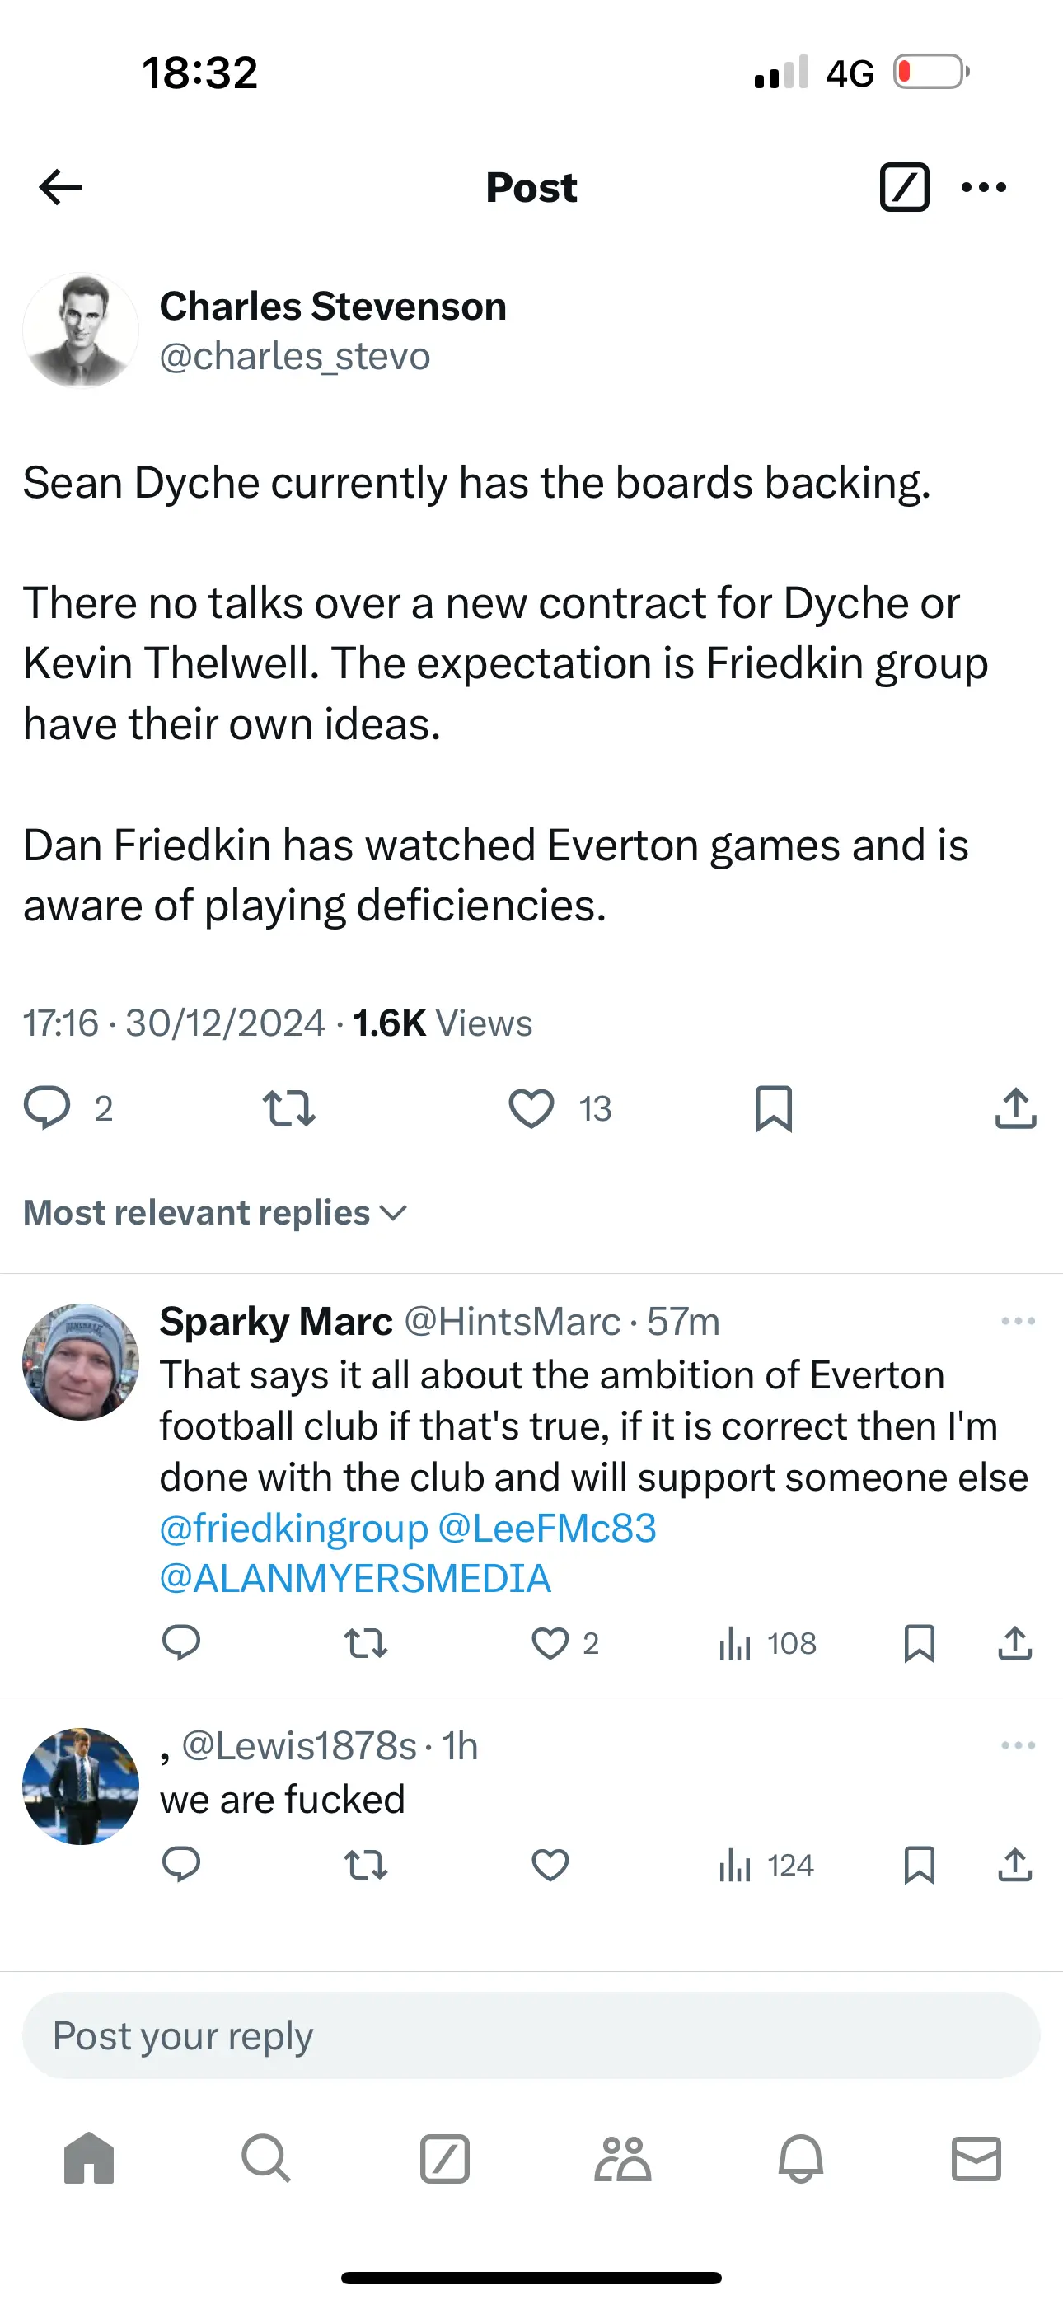Viewport: 1063px width, 2304px height.
Task: Like the main post with 13 likes
Action: [x=531, y=1108]
